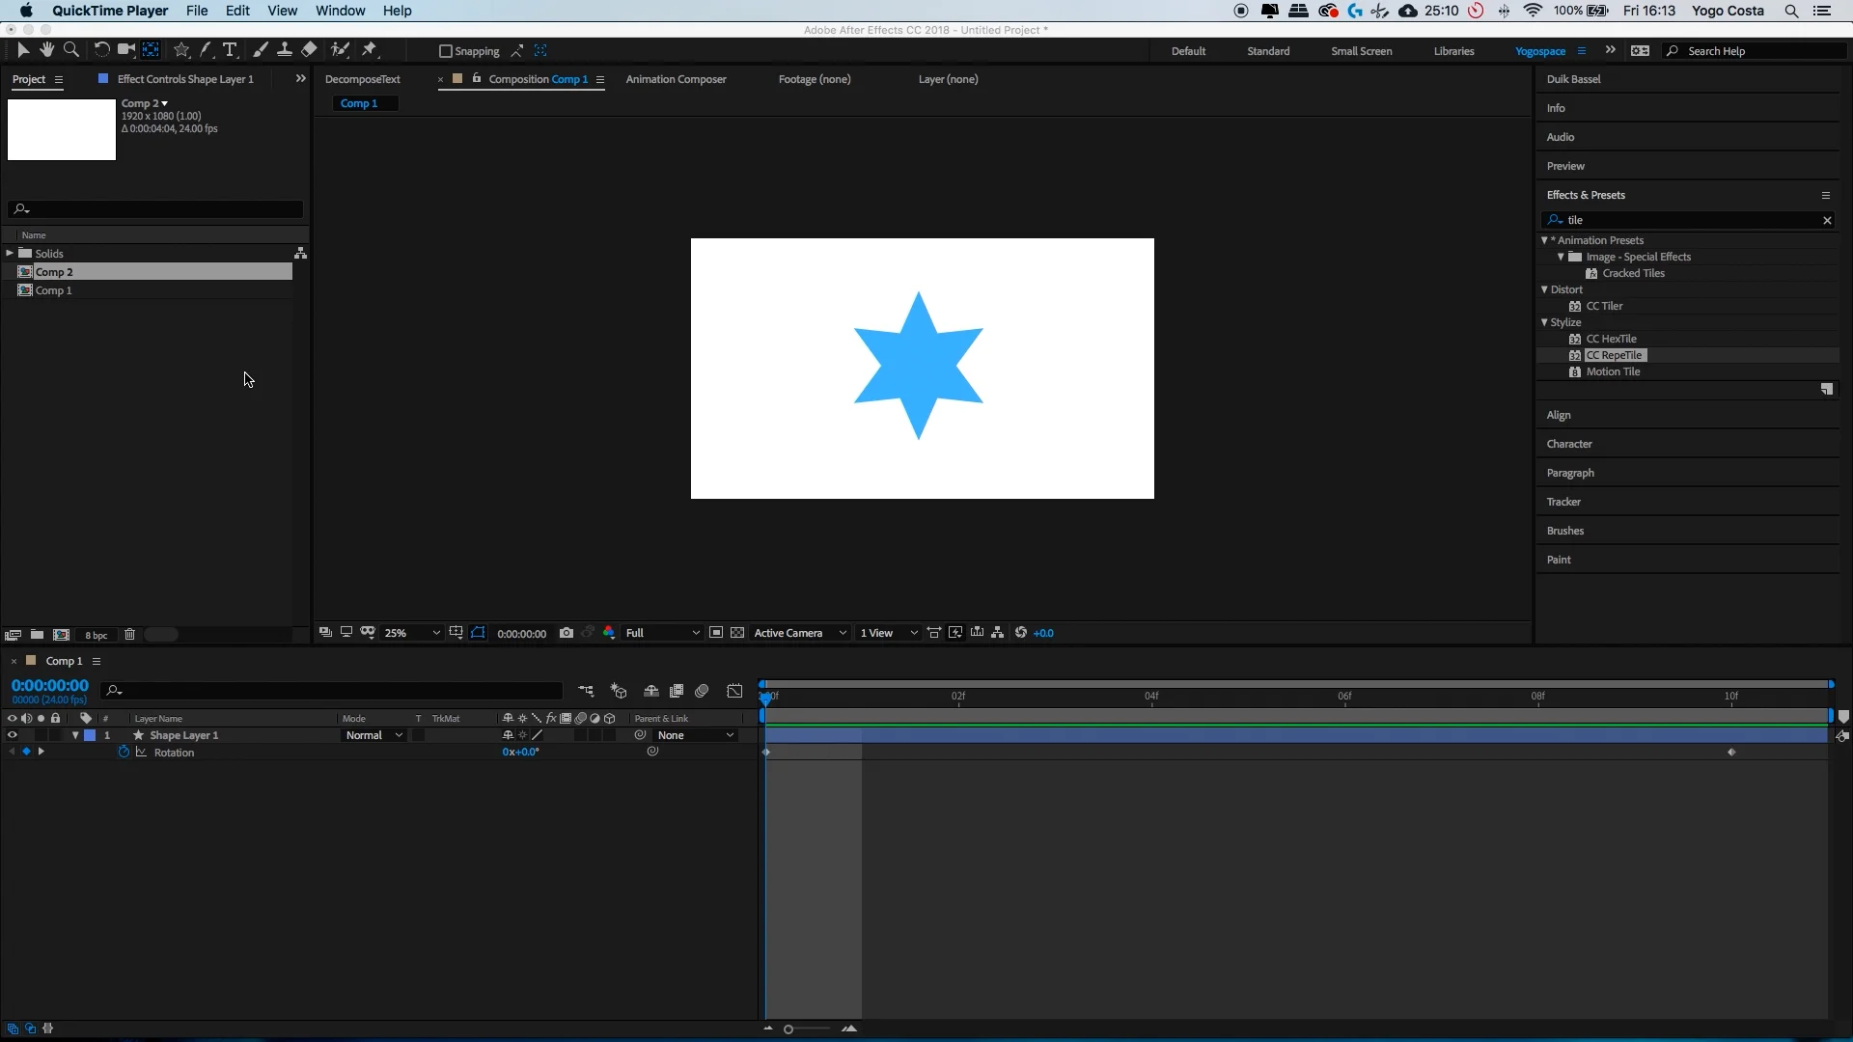Image resolution: width=1853 pixels, height=1042 pixels.
Task: Select the Zoom magnifier tool
Action: pos(70,50)
